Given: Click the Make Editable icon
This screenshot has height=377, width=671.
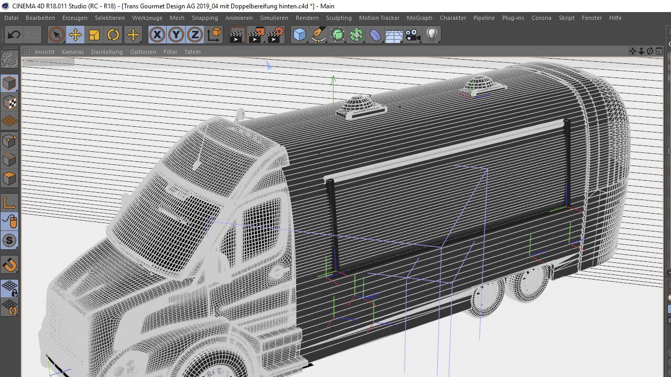Looking at the screenshot, I should coord(9,59).
